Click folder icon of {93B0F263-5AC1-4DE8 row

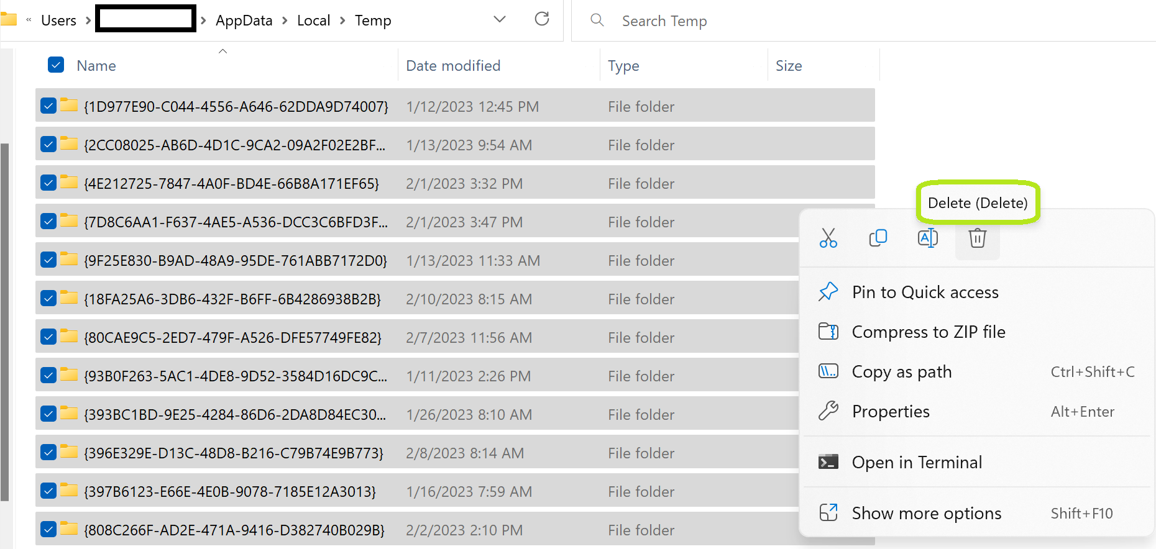[69, 374]
